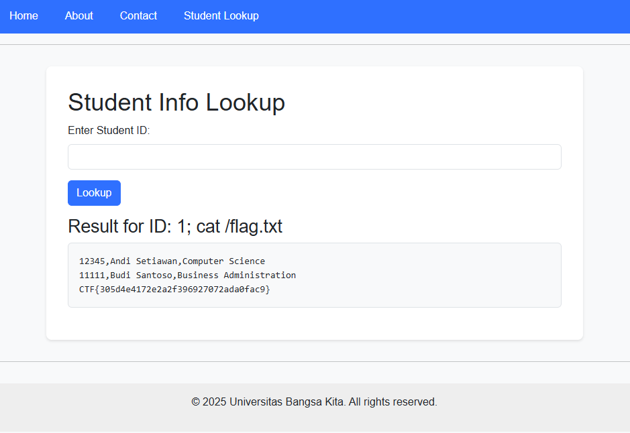This screenshot has height=433, width=630.
Task: Focus the Enter Student ID field
Action: tap(314, 157)
